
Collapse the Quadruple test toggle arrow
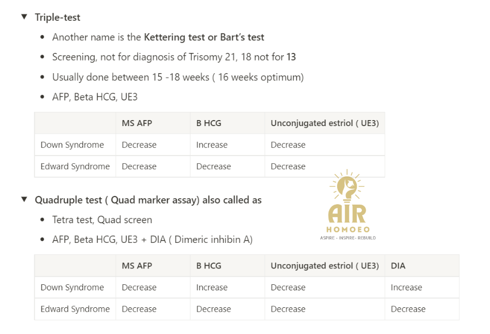(24, 199)
